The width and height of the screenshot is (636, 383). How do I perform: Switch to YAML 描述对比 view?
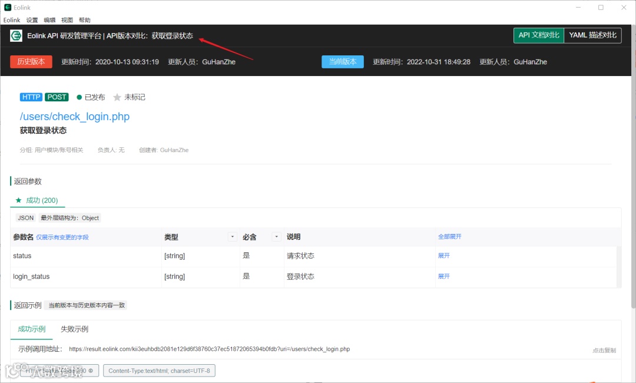click(x=592, y=35)
